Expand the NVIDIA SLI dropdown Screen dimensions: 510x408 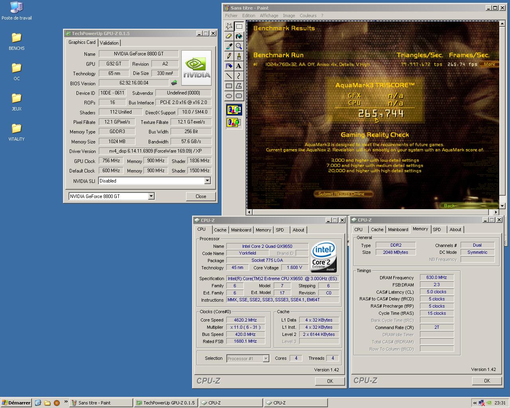207,180
